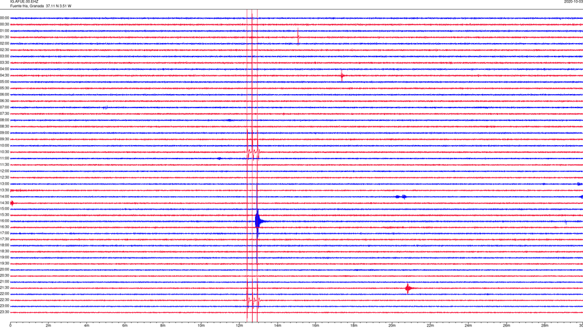Click the red calibration pulses on 22:30 trace
This screenshot has height=328, width=583.
point(253,299)
